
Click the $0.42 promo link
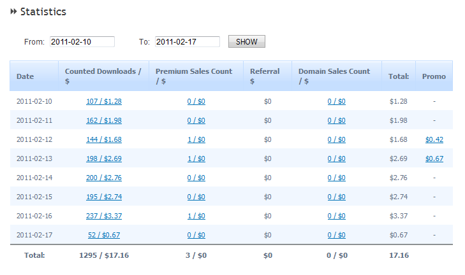coord(434,139)
